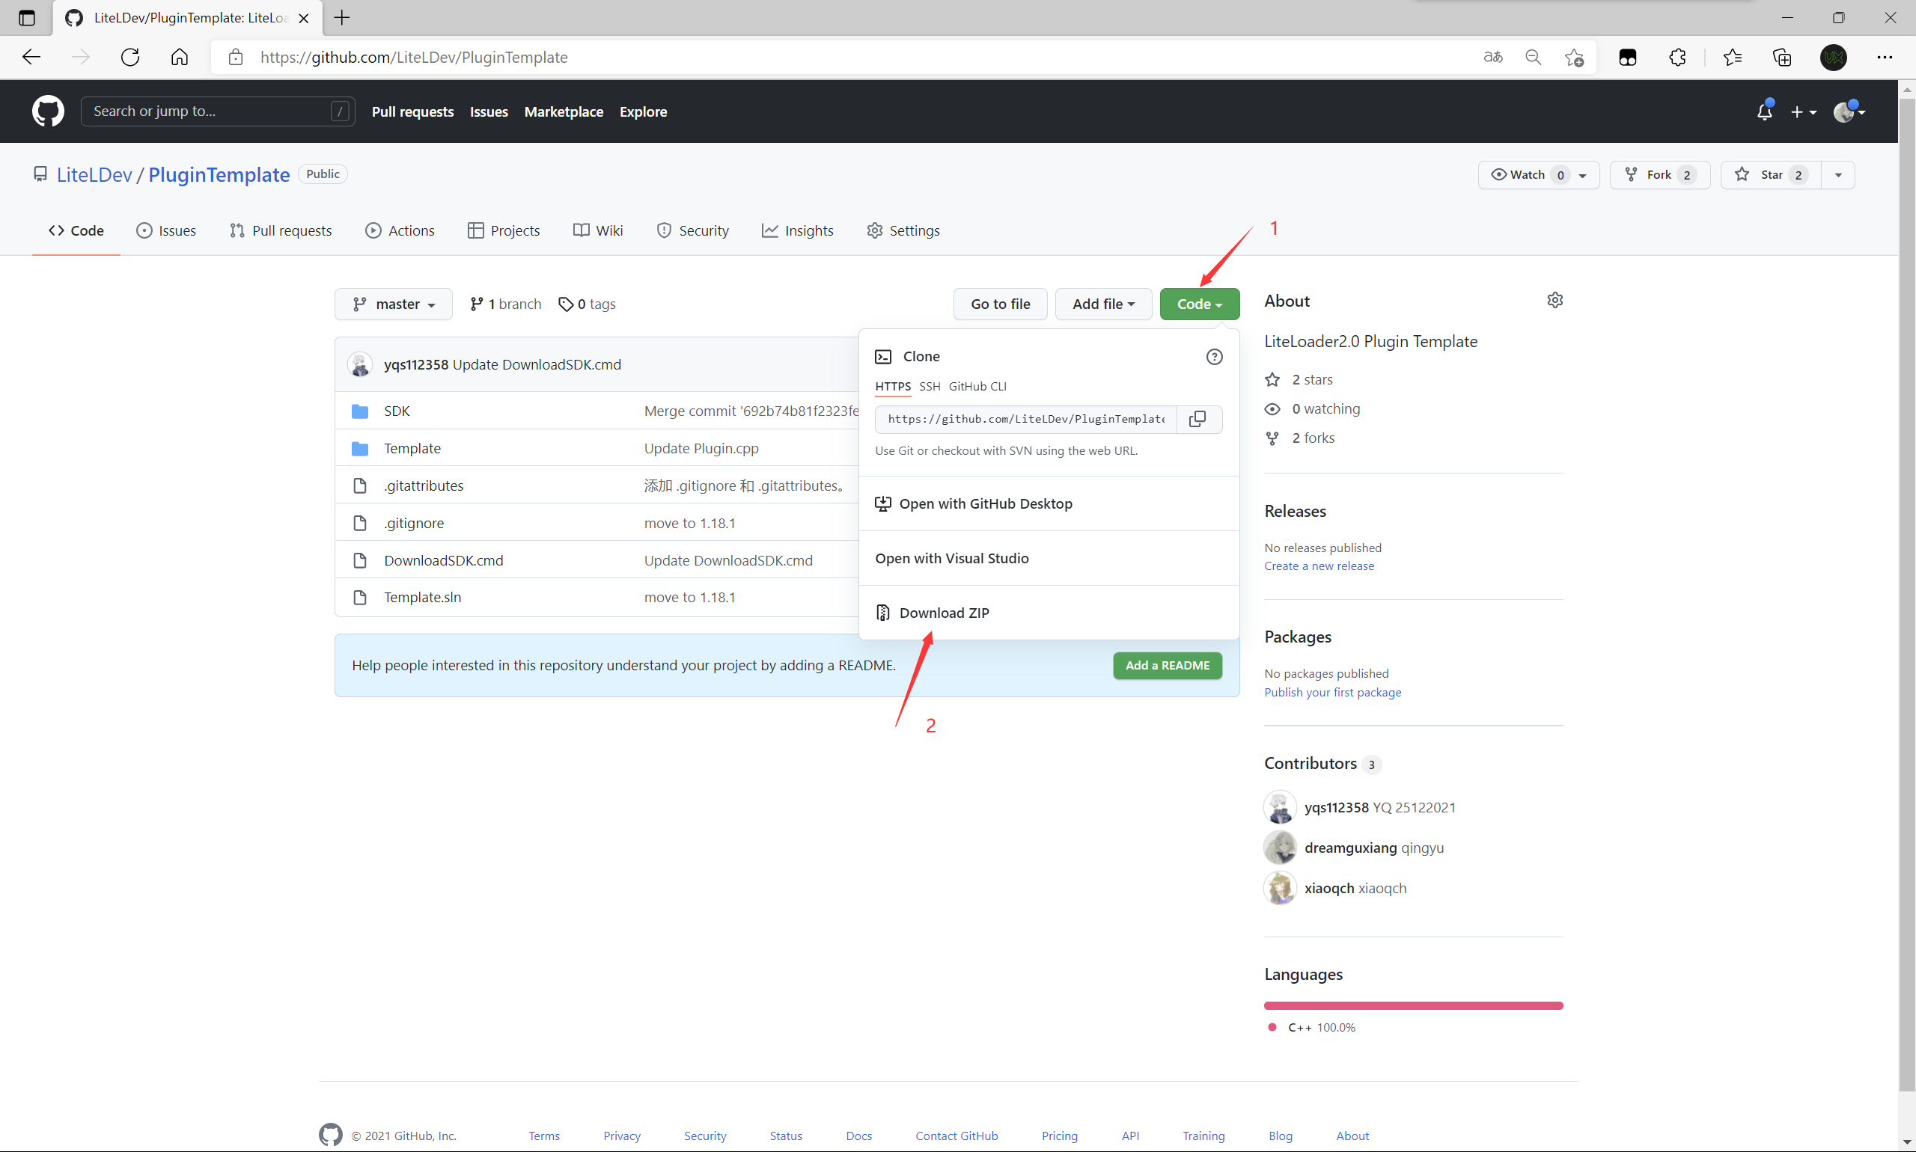
Task: Click yqs112358 commit author avatar
Action: pyautogui.click(x=359, y=364)
